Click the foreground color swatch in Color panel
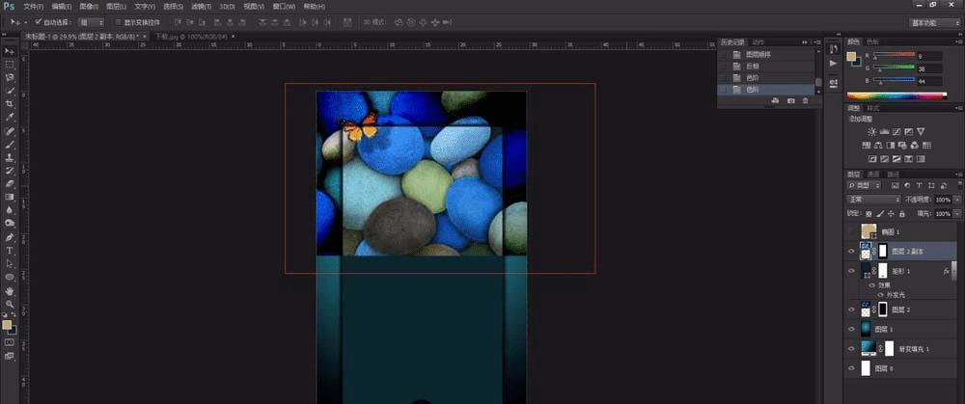The image size is (965, 404). 852,57
